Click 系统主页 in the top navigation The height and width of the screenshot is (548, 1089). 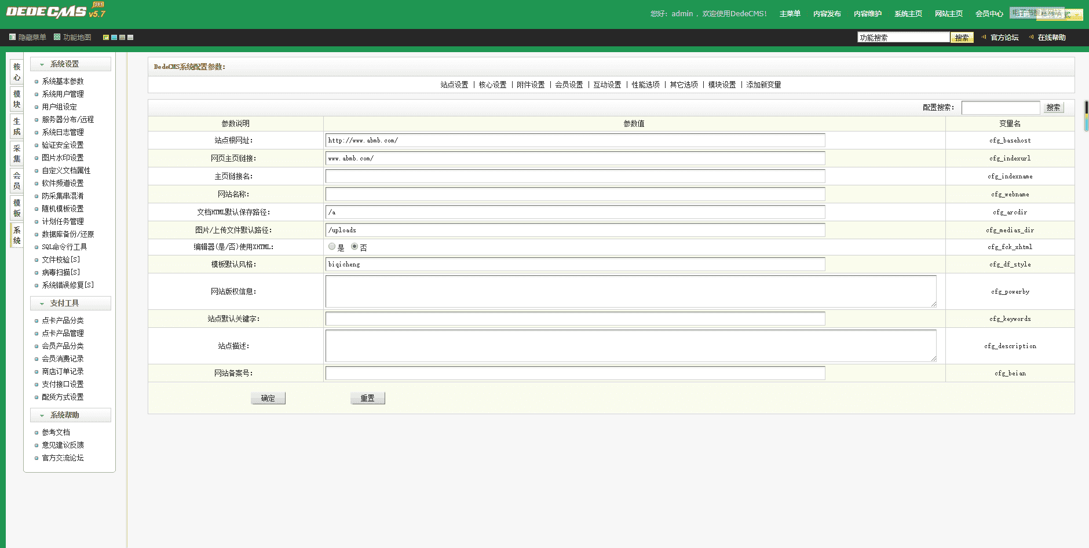pos(908,14)
